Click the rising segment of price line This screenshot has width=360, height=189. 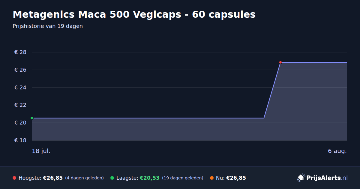coord(272,90)
